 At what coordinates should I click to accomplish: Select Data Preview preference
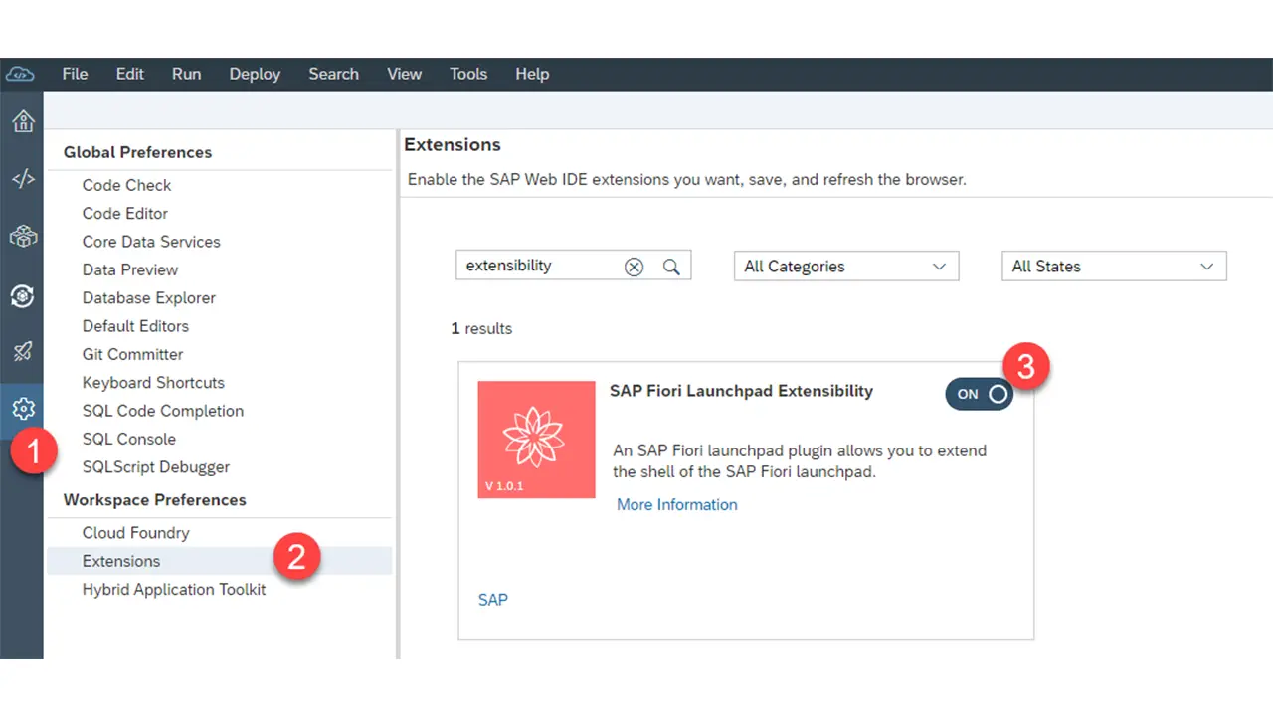click(130, 269)
